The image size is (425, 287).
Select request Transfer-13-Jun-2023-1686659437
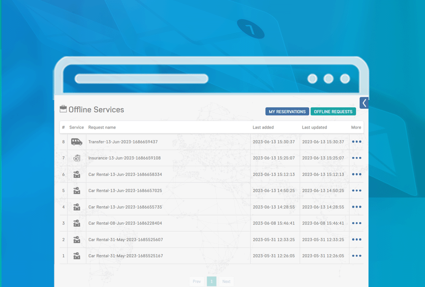click(x=123, y=141)
